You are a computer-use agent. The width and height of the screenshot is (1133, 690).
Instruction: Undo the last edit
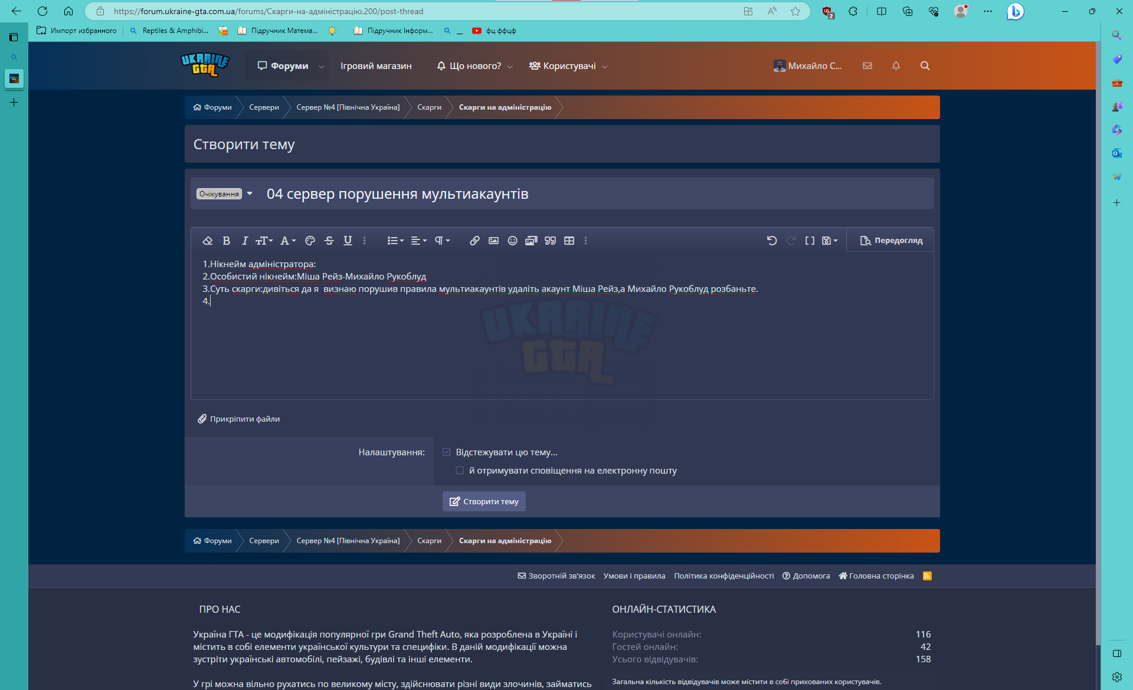point(772,241)
